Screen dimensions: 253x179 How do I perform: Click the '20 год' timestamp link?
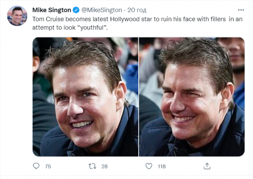(135, 10)
